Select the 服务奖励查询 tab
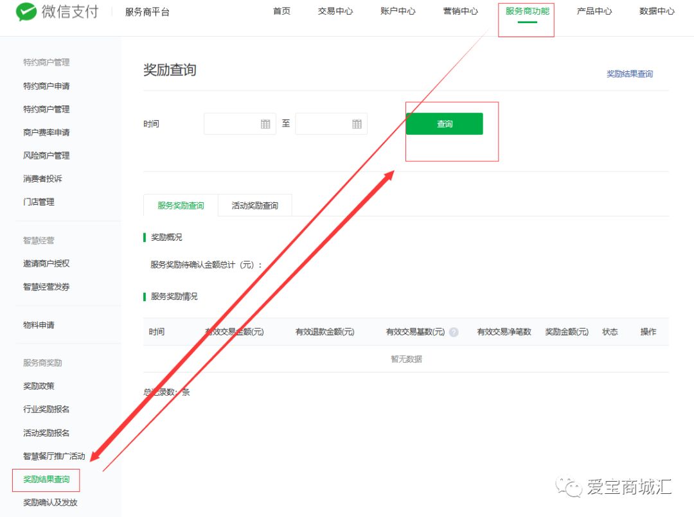Viewport: 694px width, 517px height. [181, 206]
